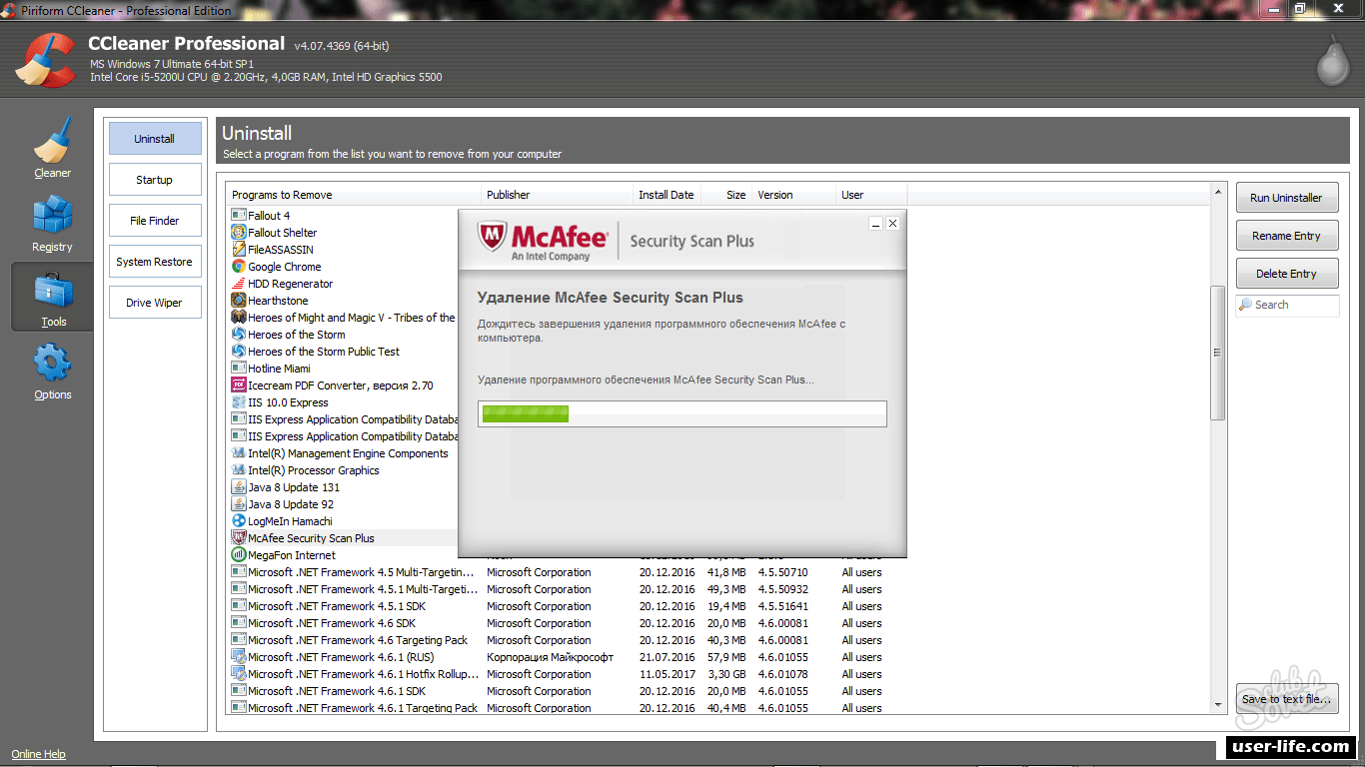1365x767 pixels.
Task: Close the McAfee uninstall dialog
Action: (892, 224)
